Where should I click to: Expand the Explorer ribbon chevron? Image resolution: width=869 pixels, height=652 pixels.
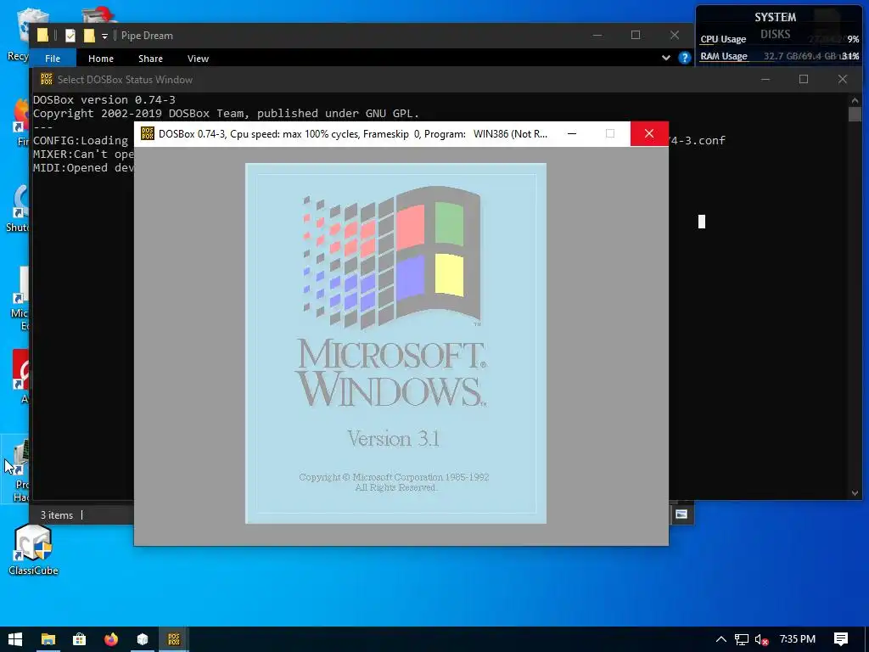(666, 58)
